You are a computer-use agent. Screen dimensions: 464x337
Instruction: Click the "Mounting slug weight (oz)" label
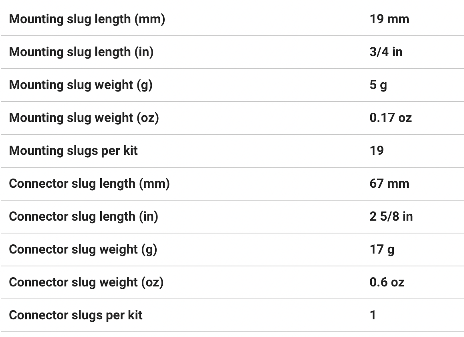[84, 118]
